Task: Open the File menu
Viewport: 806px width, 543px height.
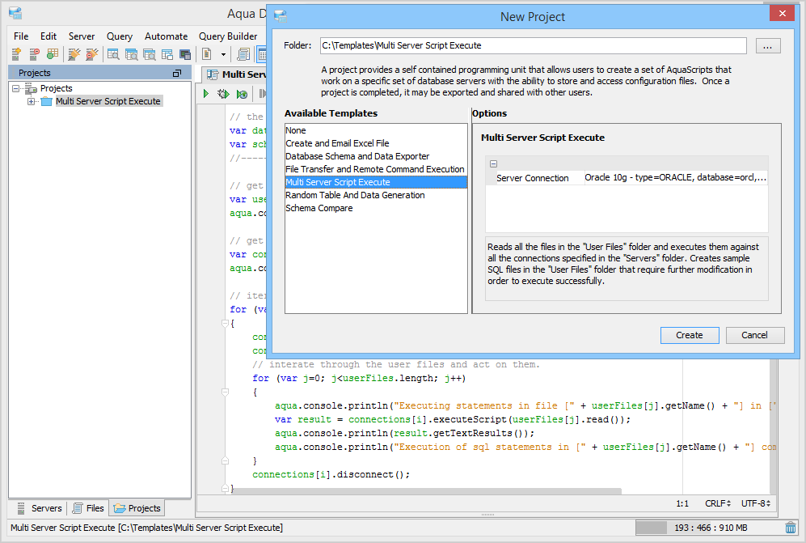Action: (21, 36)
